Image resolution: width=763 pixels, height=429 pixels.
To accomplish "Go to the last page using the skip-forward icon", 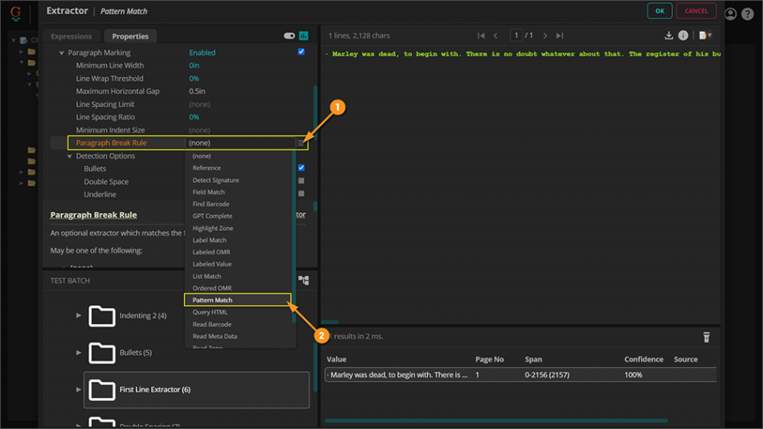I will coord(560,36).
